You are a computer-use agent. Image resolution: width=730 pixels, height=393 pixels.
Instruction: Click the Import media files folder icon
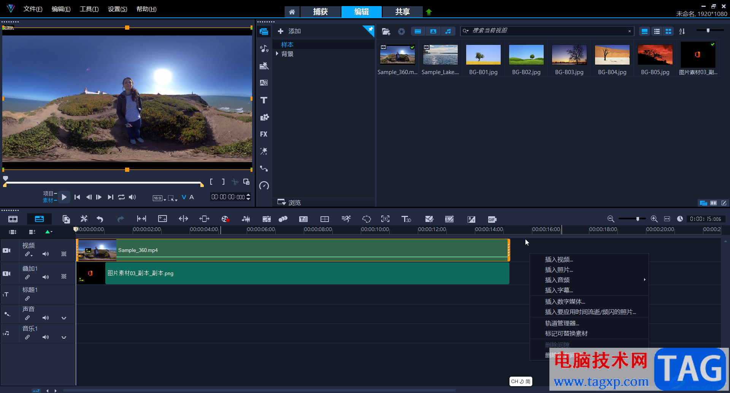[x=386, y=31]
